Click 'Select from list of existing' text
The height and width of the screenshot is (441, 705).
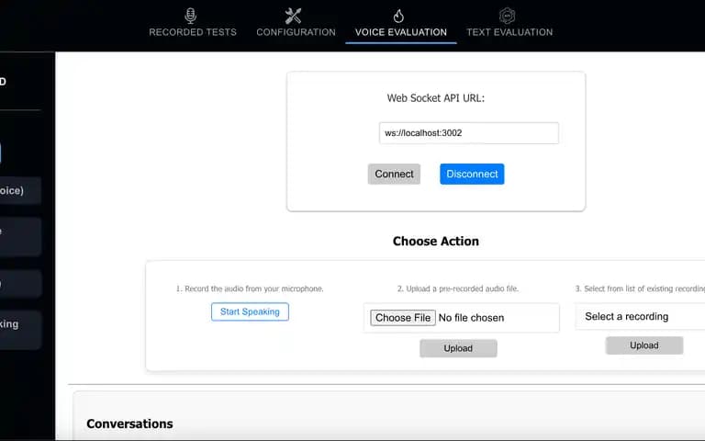point(640,288)
